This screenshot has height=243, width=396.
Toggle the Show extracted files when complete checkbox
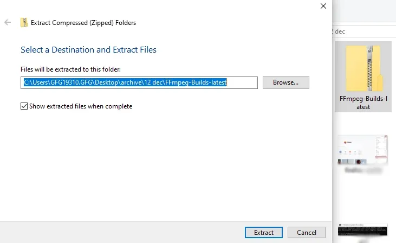click(x=24, y=106)
